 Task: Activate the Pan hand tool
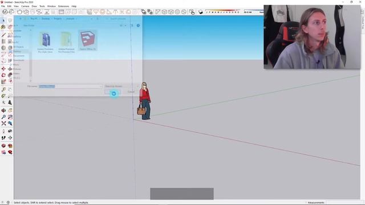pos(10,110)
